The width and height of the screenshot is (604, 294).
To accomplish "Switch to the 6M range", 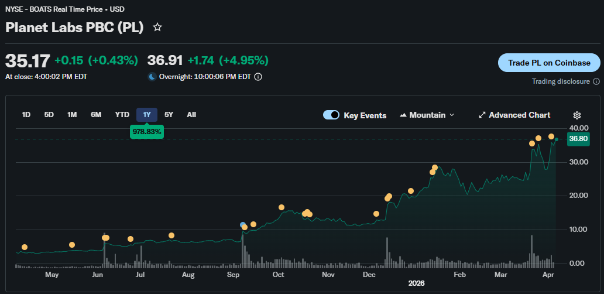I will 96,115.
